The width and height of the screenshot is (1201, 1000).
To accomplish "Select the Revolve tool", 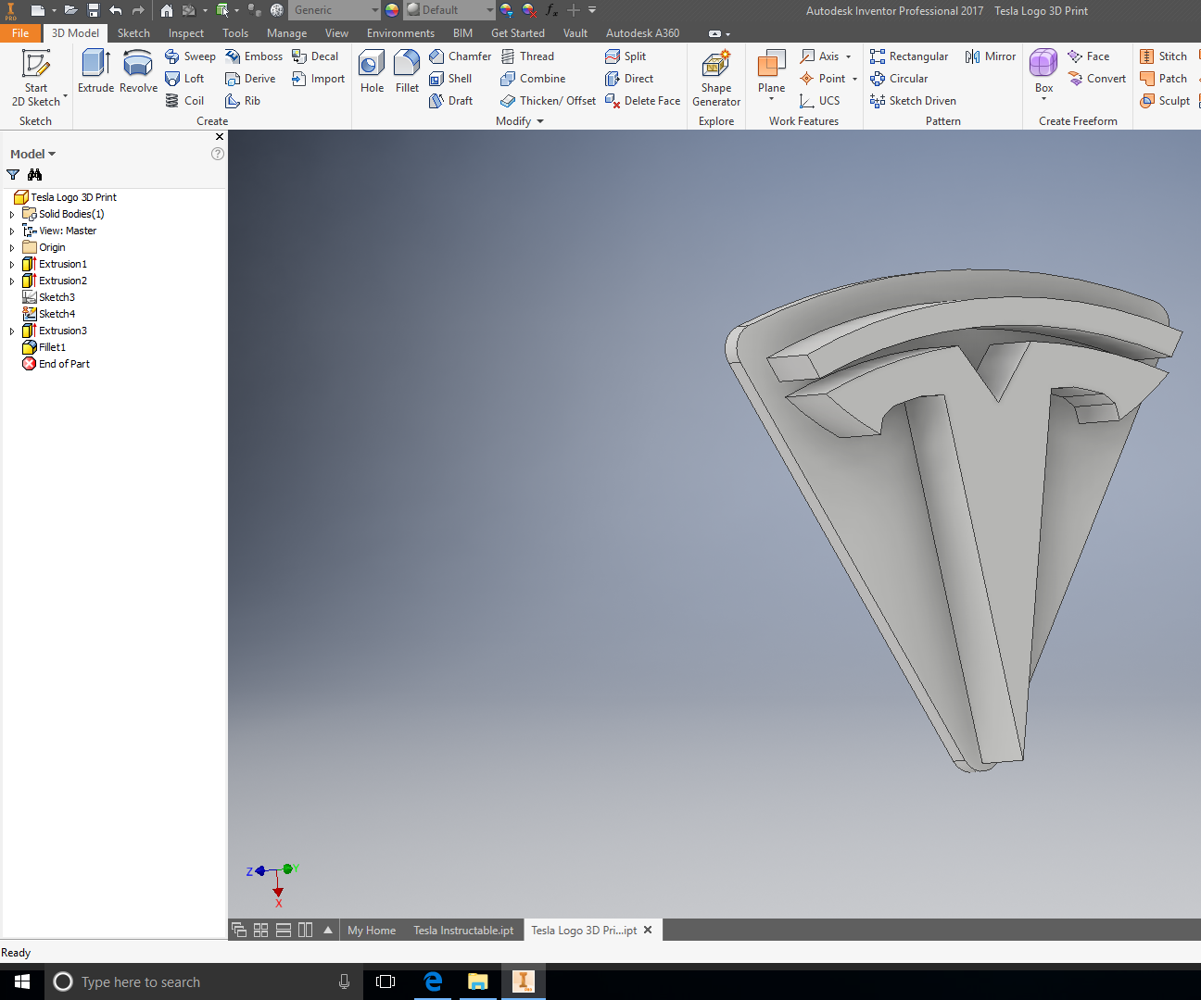I will pyautogui.click(x=138, y=71).
